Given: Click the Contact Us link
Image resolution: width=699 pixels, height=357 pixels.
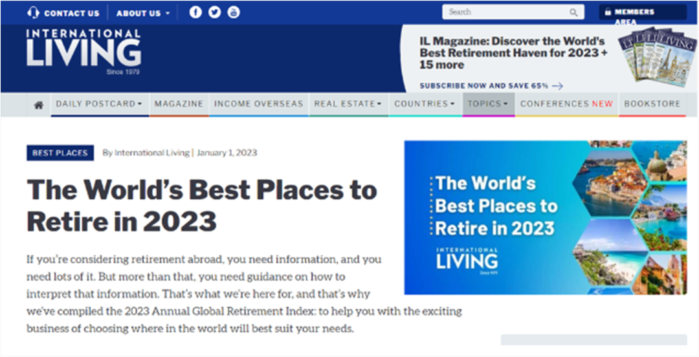Looking at the screenshot, I should (x=71, y=13).
